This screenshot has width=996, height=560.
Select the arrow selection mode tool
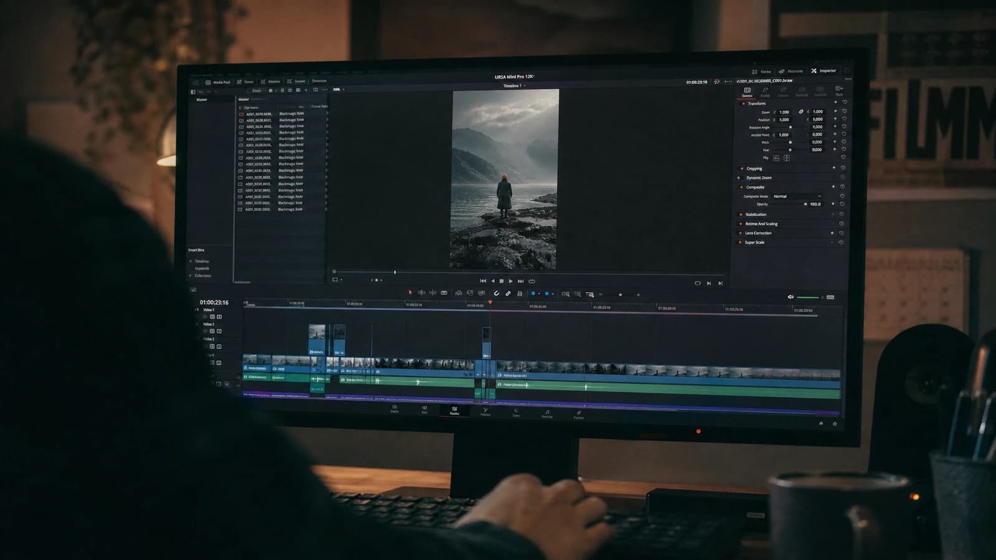click(x=410, y=292)
